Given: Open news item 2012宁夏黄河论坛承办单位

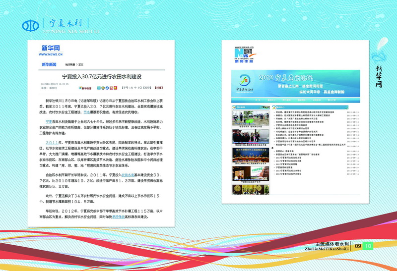Looking at the screenshot, I should [x=288, y=174].
